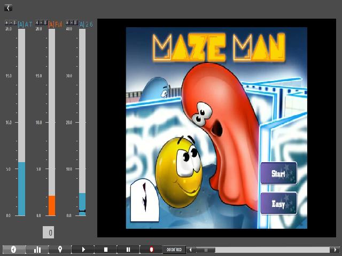Click the light timeline scrollbar track
The height and width of the screenshot is (256, 342).
pyautogui.click(x=273, y=250)
